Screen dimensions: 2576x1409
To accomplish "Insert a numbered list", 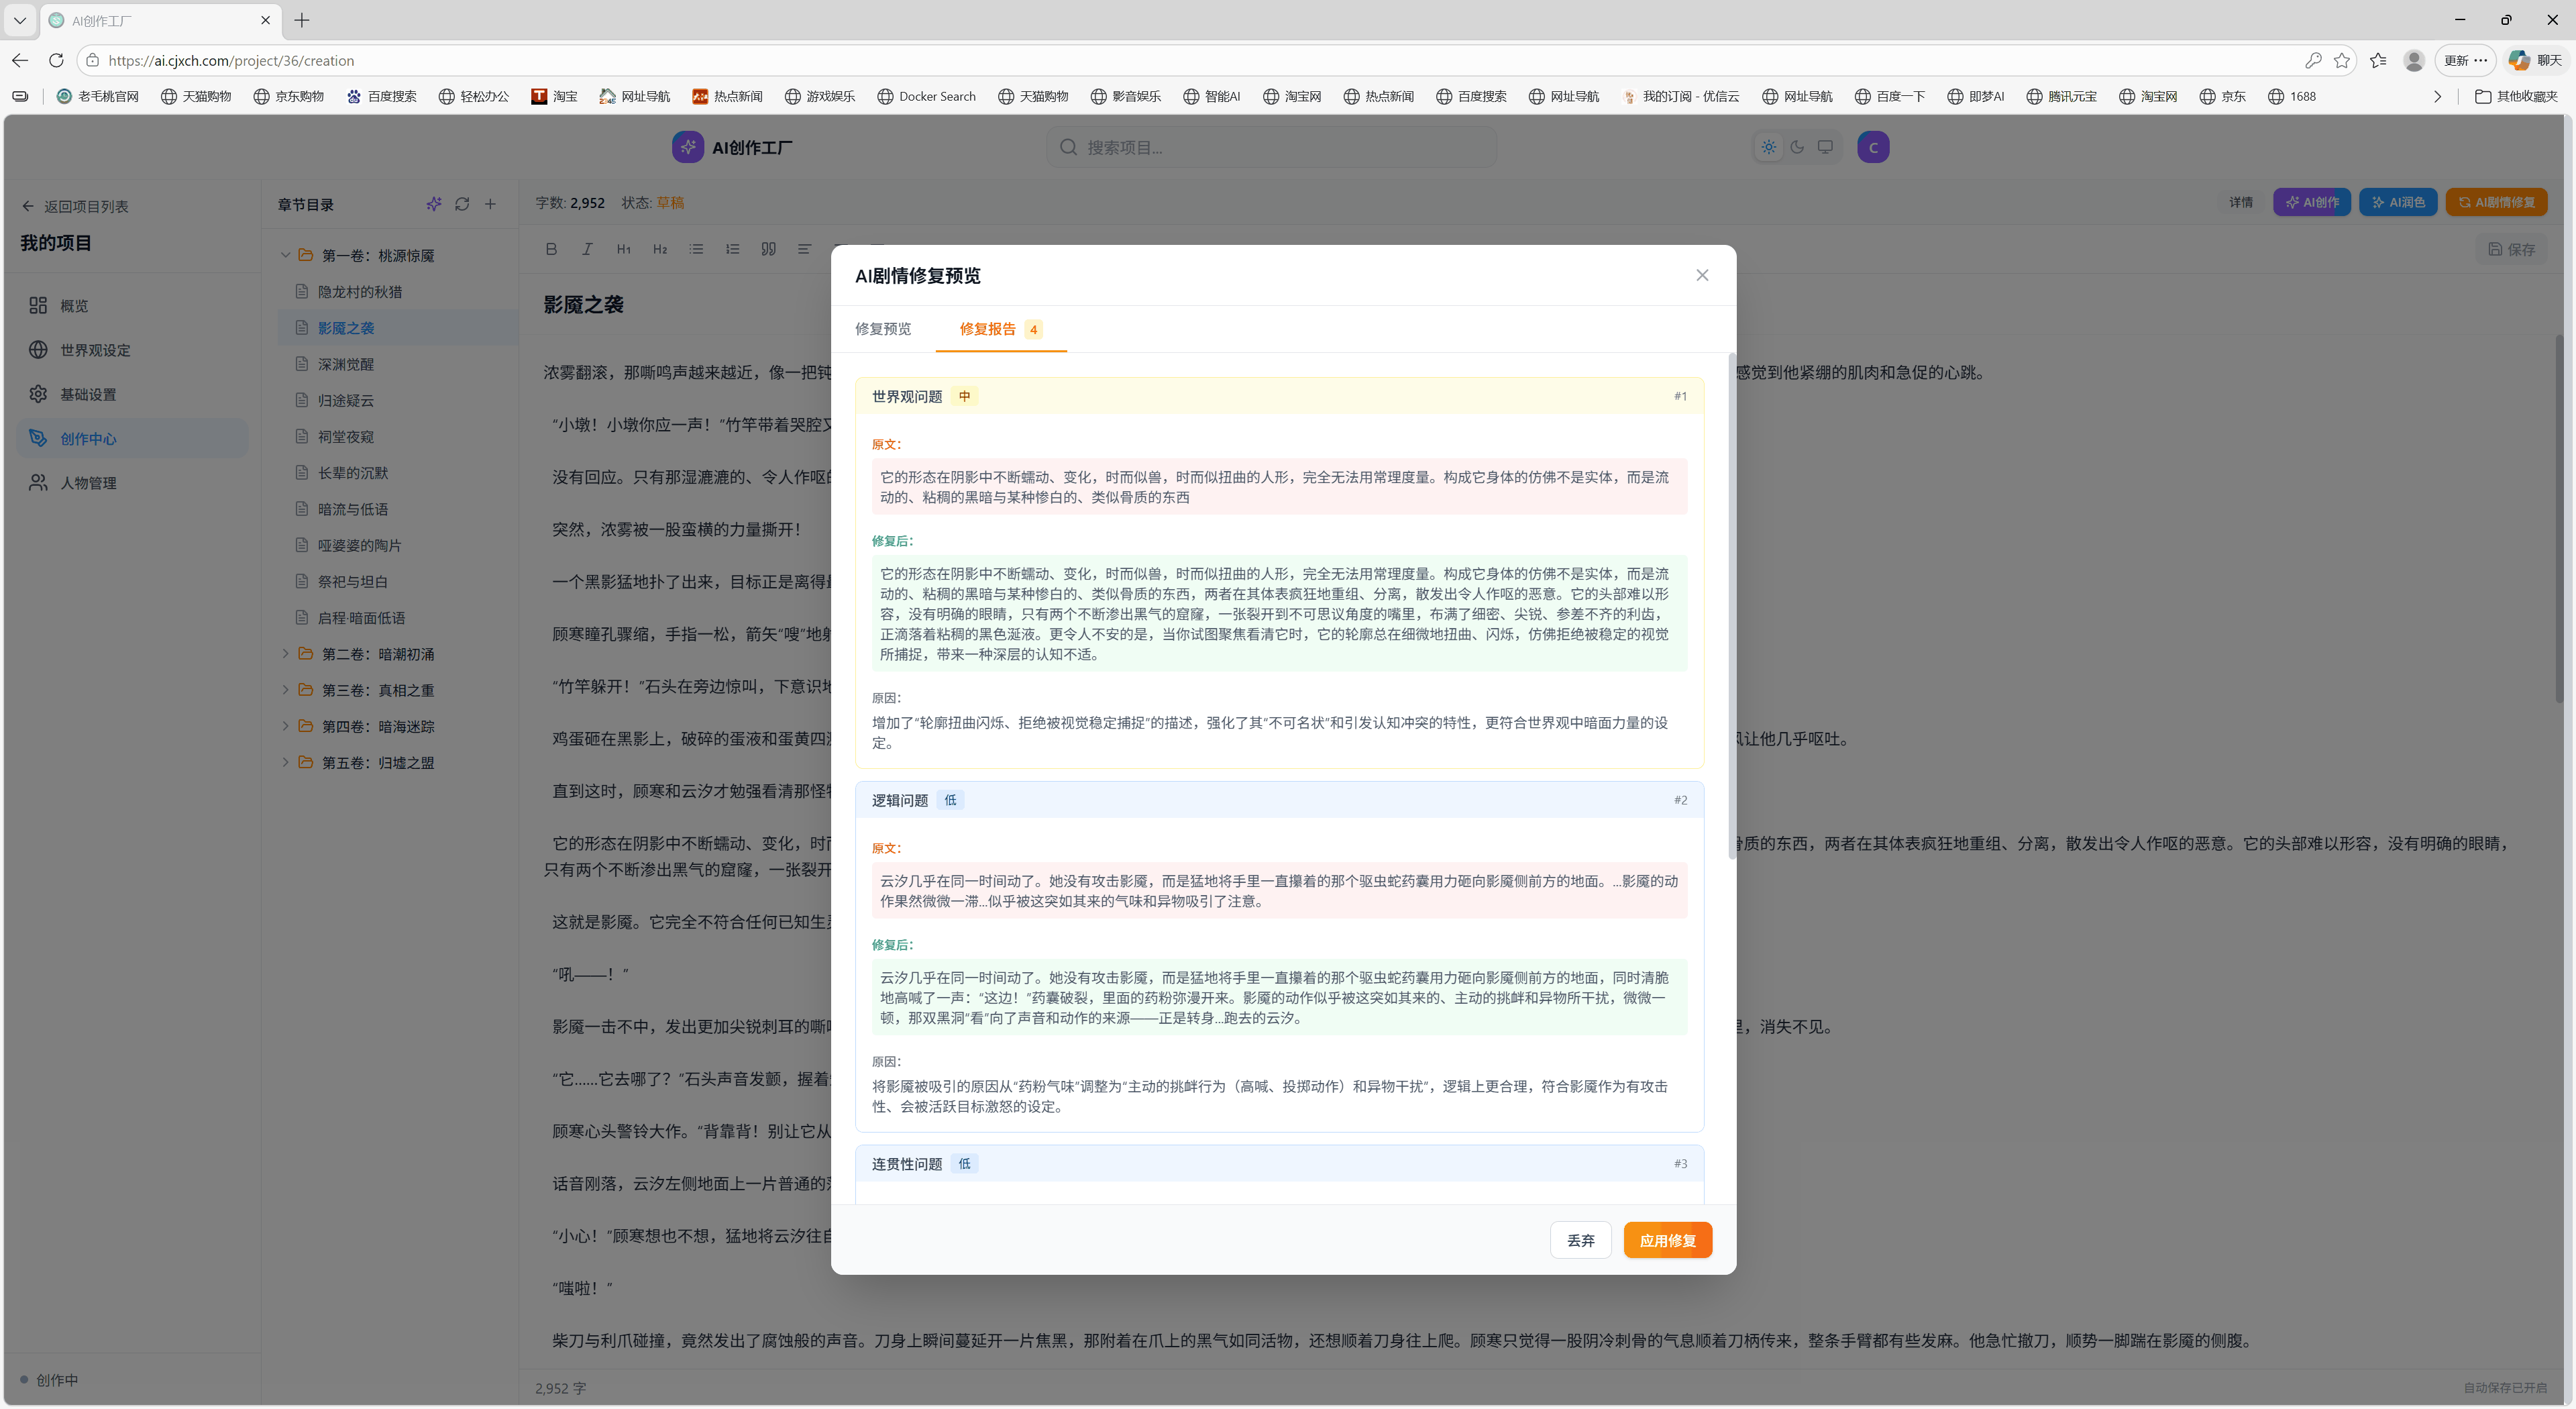I will [x=732, y=249].
